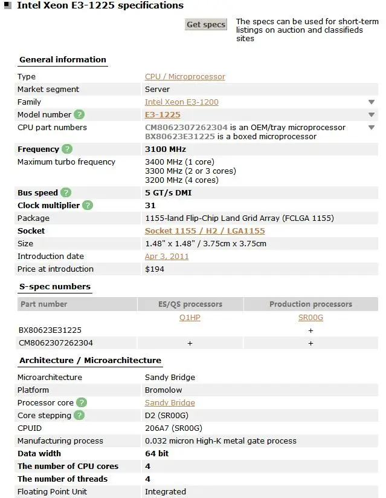This screenshot has height=498, width=386.
Task: Click help icon beside Clock multiplier
Action: [88, 205]
